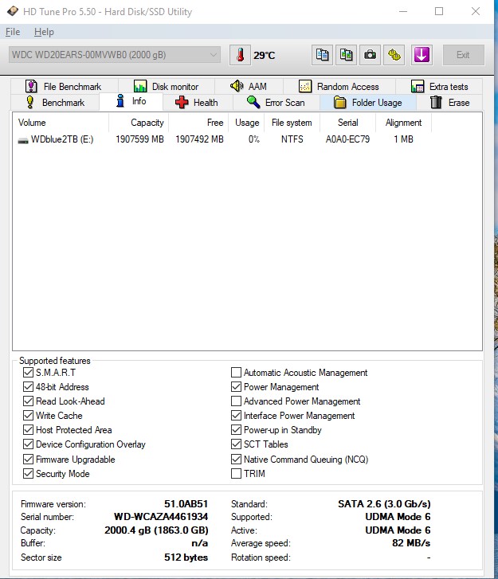Viewport: 498px width, 579px height.
Task: Select the Info tab
Action: coord(131,101)
